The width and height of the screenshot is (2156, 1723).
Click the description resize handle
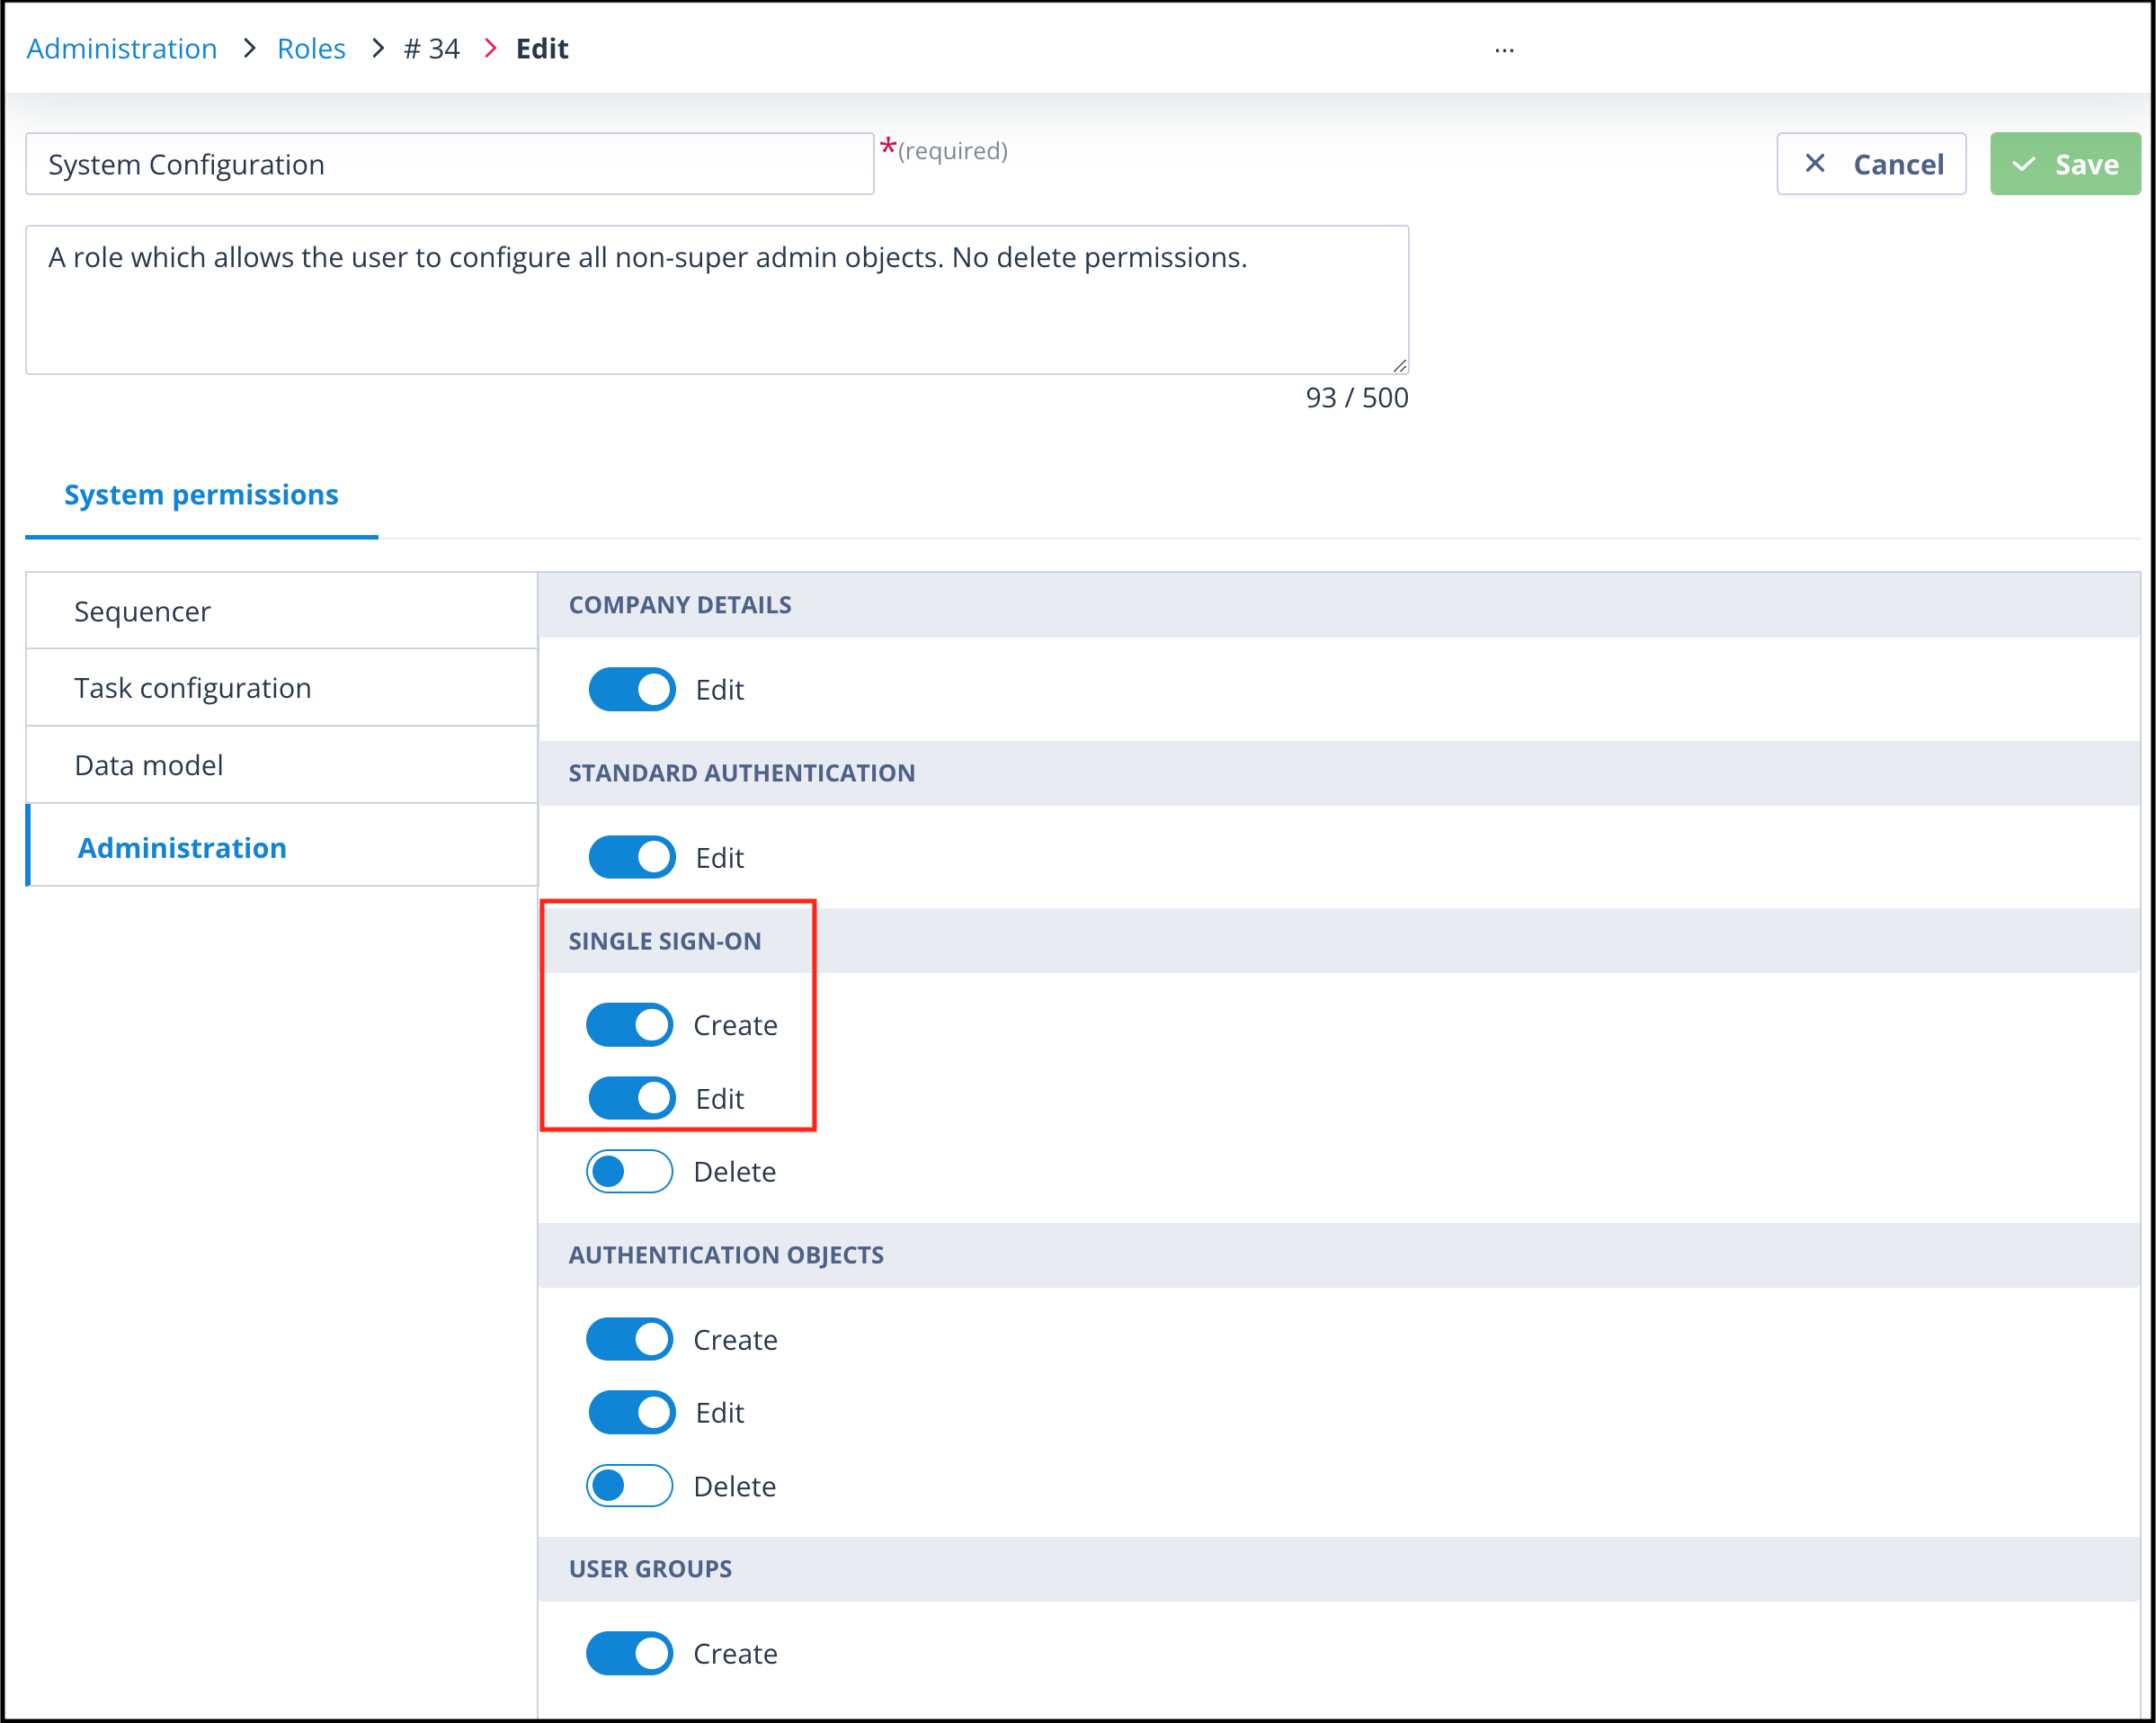coord(1400,366)
